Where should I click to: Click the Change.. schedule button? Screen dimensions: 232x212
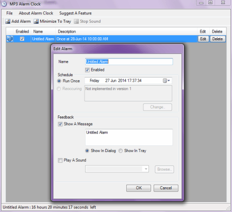click(x=158, y=107)
